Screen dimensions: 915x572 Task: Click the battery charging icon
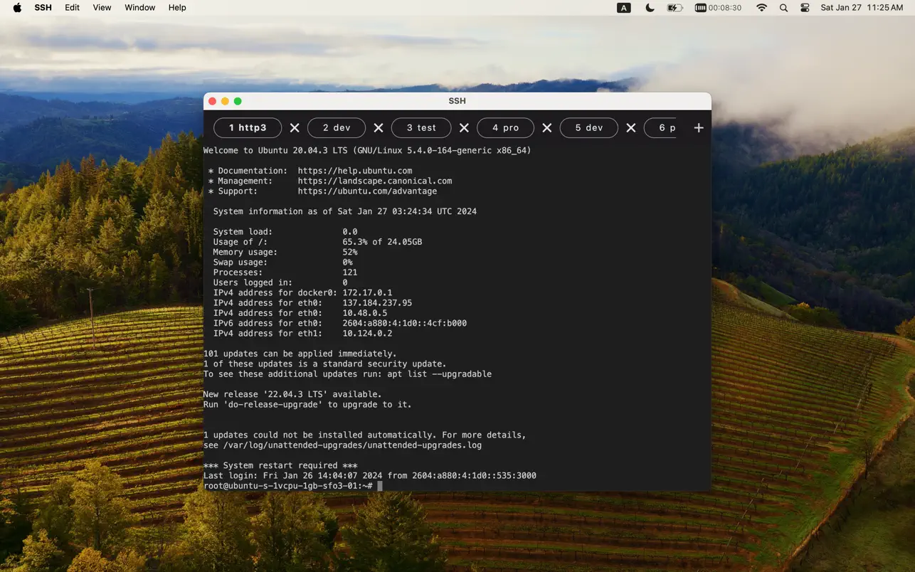point(674,8)
